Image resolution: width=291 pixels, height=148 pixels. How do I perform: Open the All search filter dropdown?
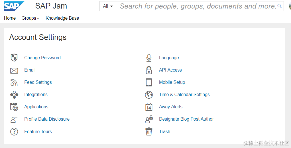[108, 6]
